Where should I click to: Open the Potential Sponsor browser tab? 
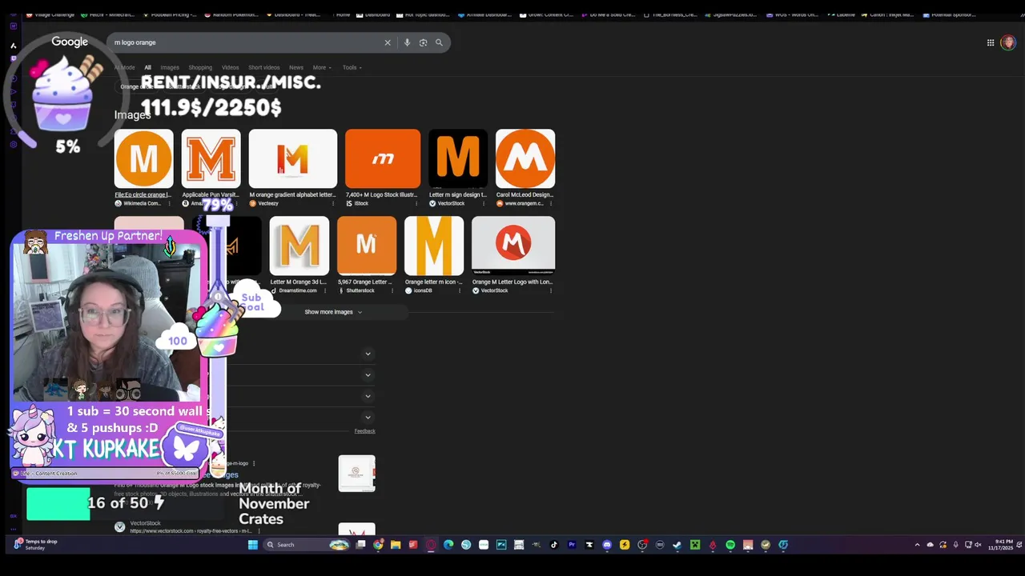(949, 14)
